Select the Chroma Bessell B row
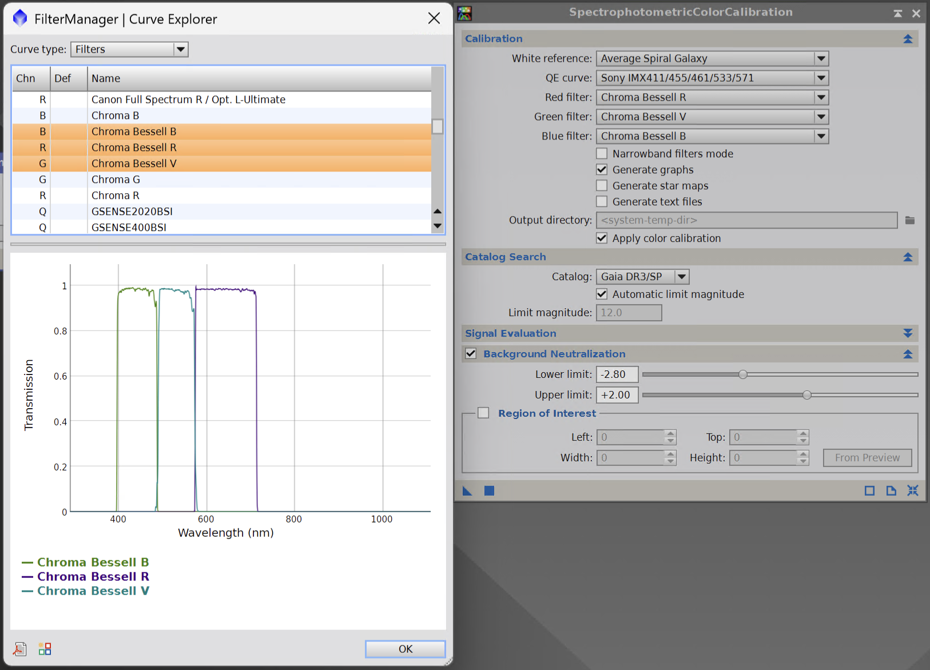 221,131
